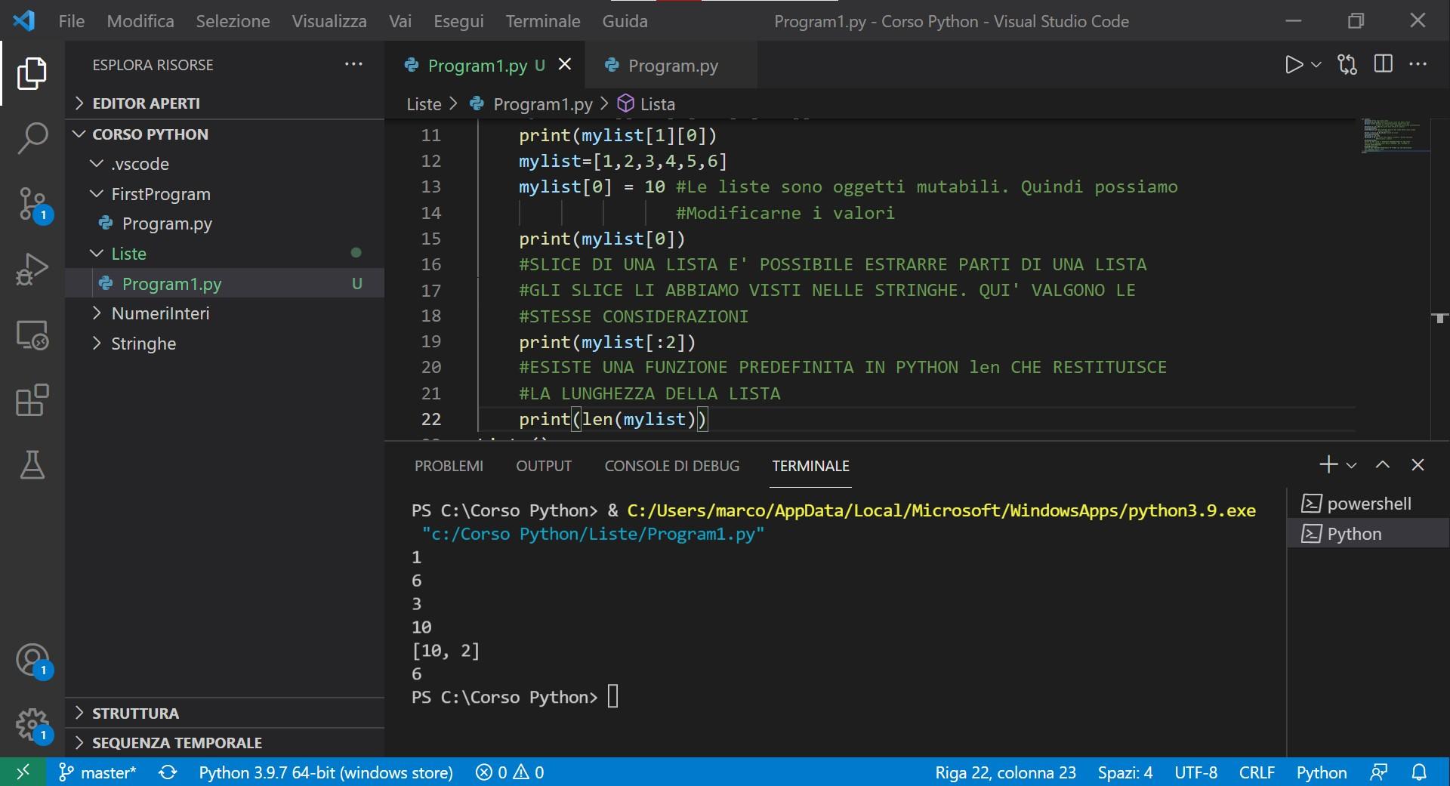The width and height of the screenshot is (1450, 786).
Task: Maximize the panel size with caret
Action: 1383,465
